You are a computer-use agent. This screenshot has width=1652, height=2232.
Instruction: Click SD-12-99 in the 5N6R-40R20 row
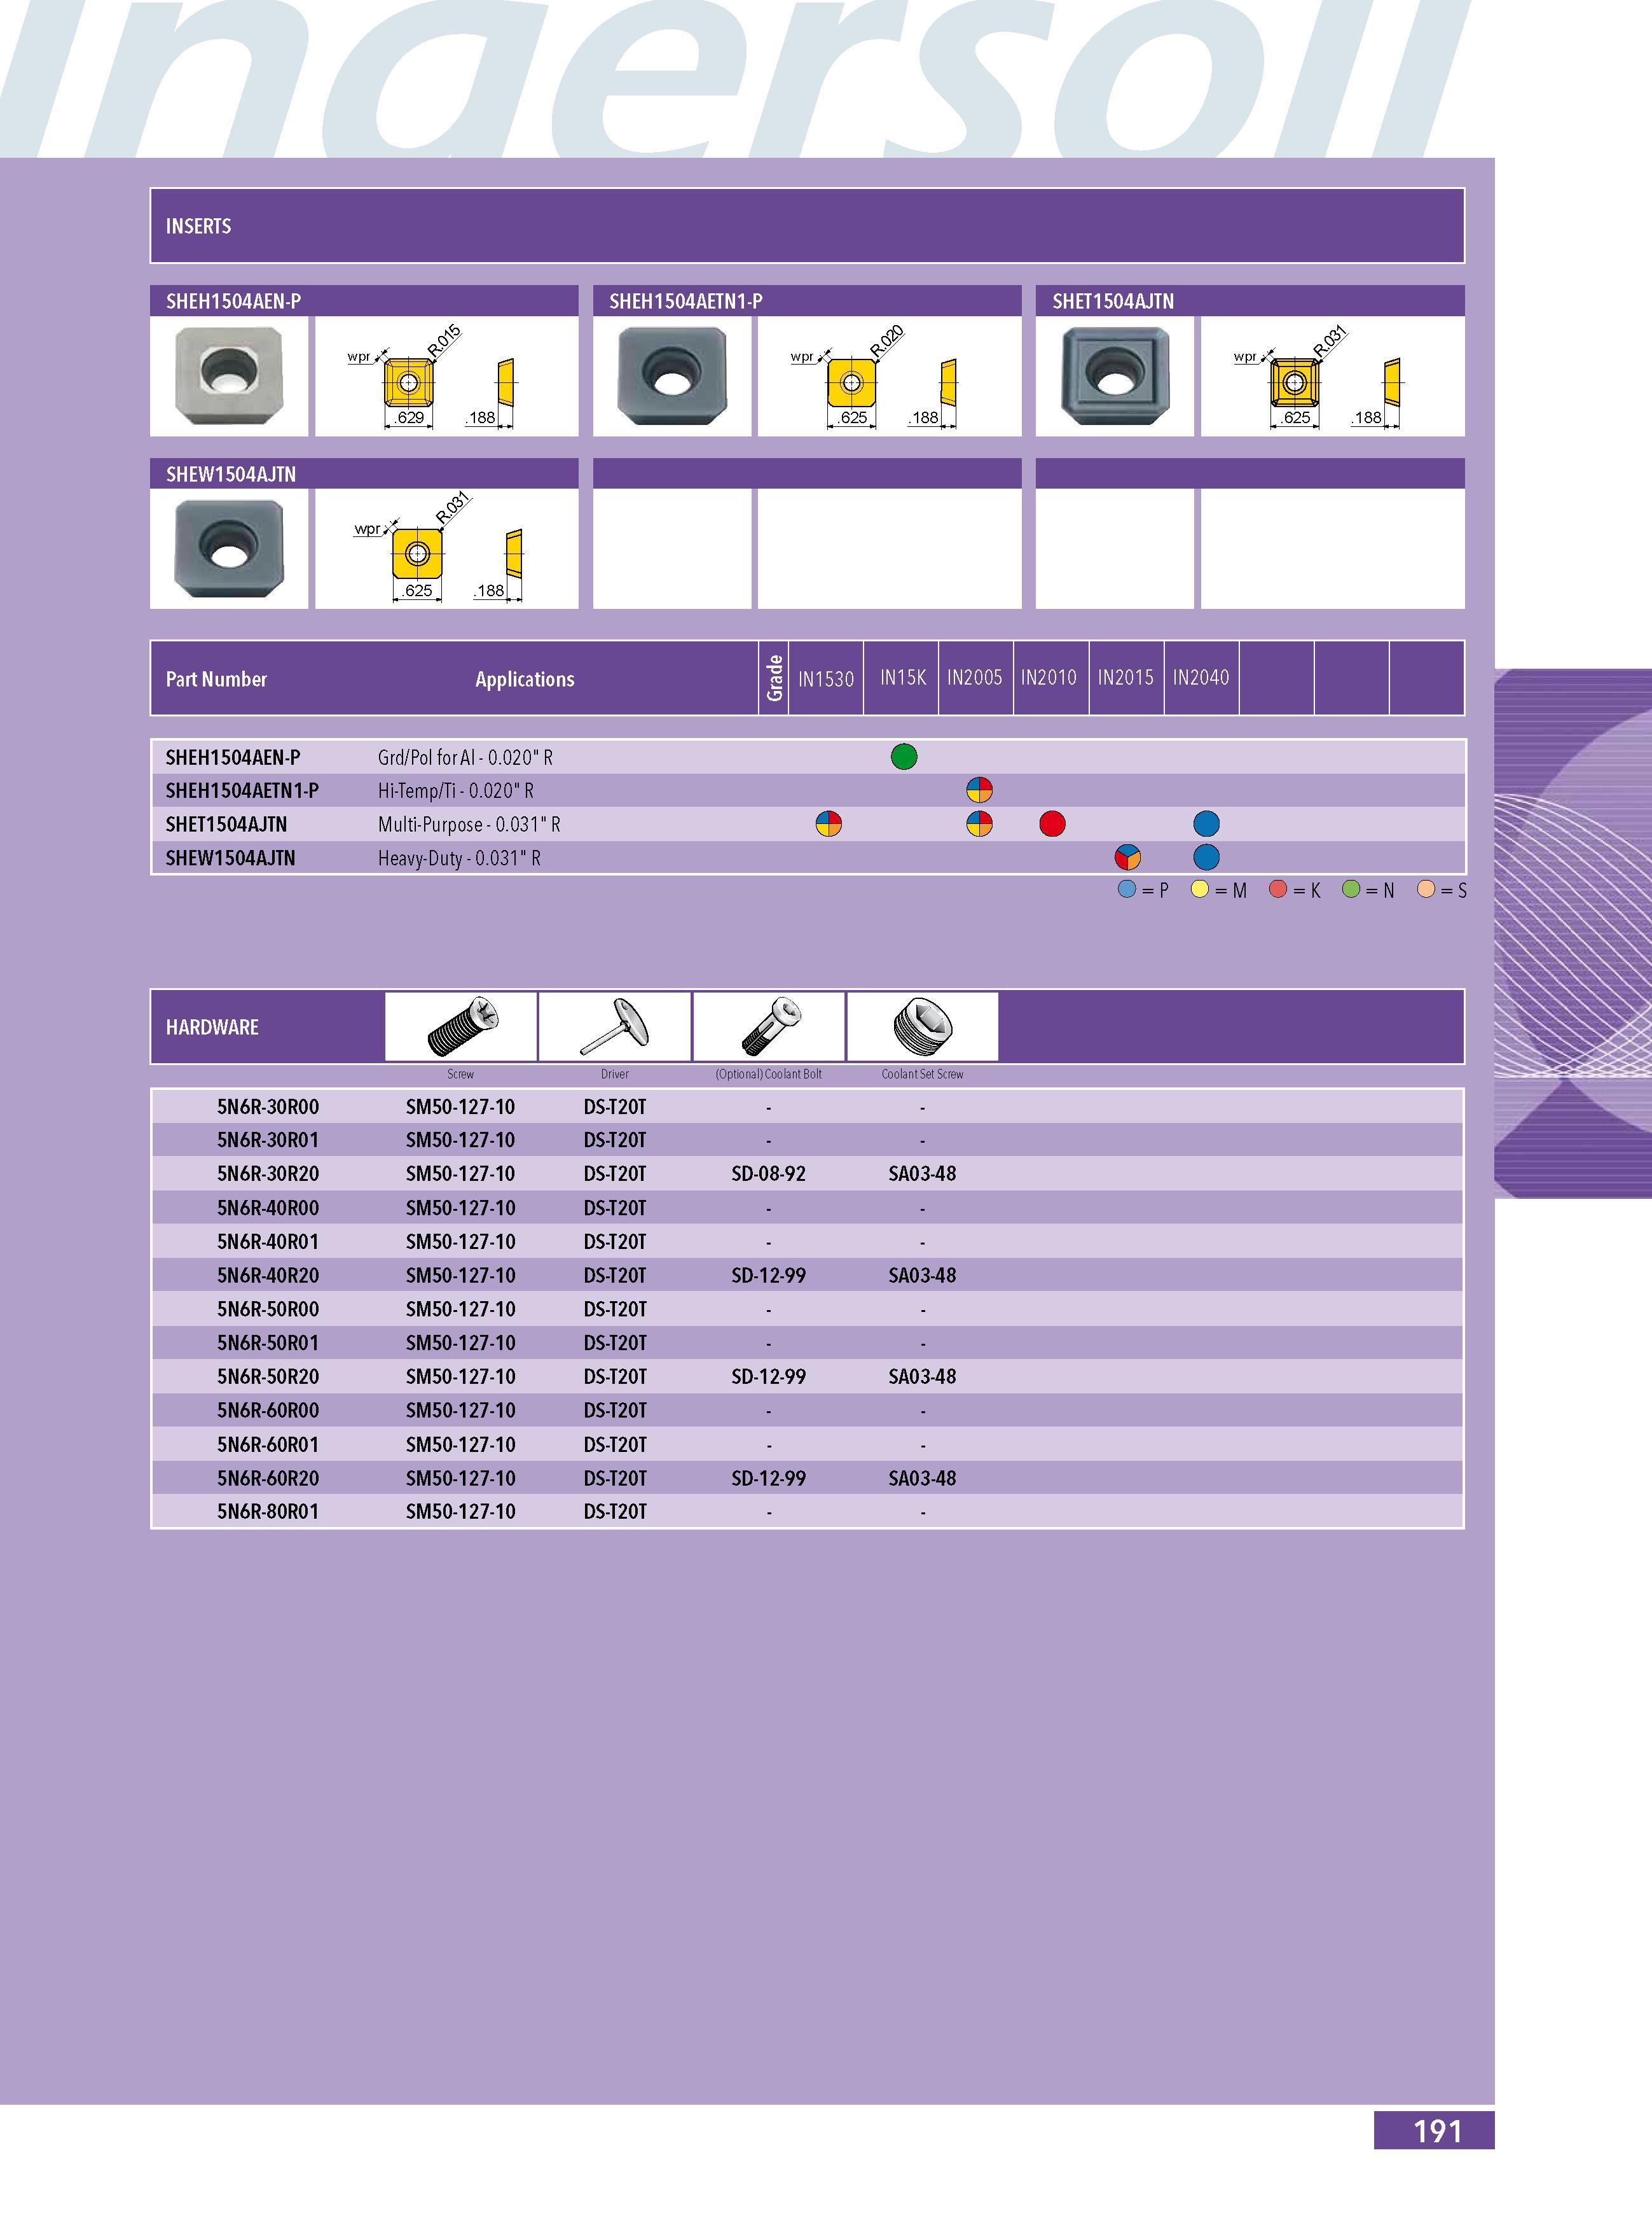pyautogui.click(x=768, y=1276)
